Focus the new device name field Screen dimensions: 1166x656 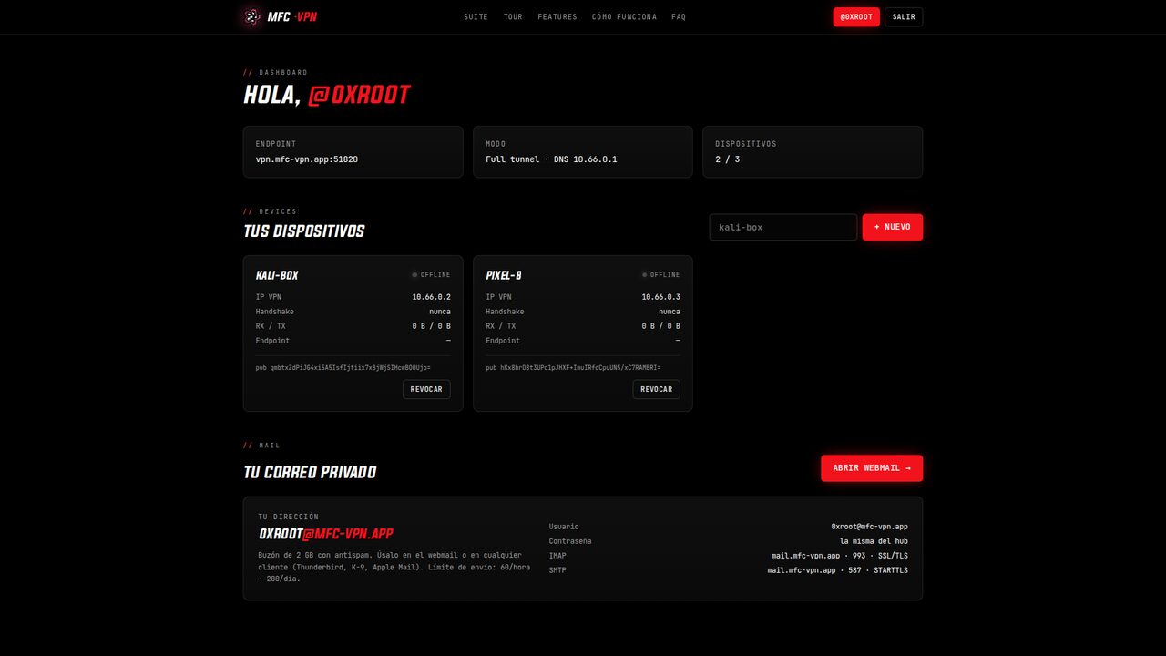[783, 227]
